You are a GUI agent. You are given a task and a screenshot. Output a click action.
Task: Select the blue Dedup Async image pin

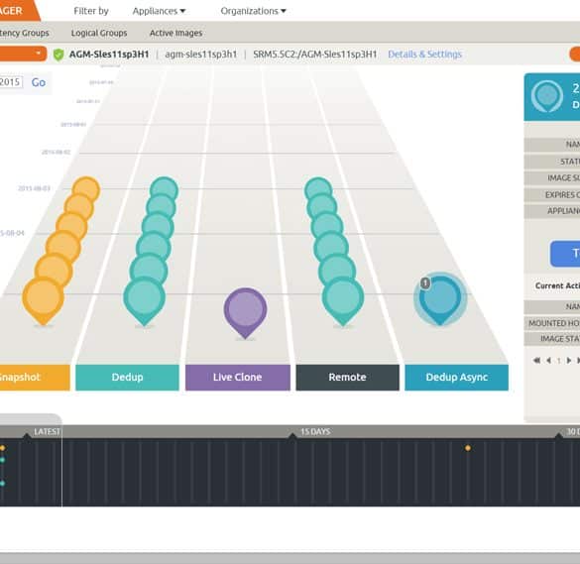tap(440, 300)
